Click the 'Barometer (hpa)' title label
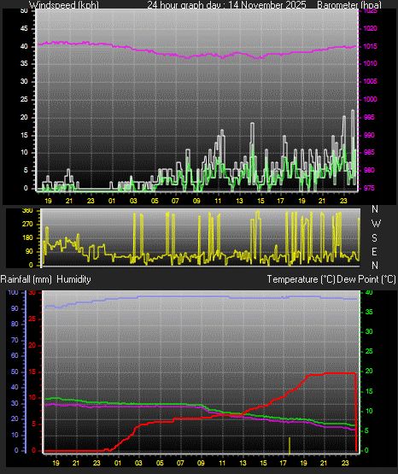Viewport: 398px width, 474px height. [349, 5]
